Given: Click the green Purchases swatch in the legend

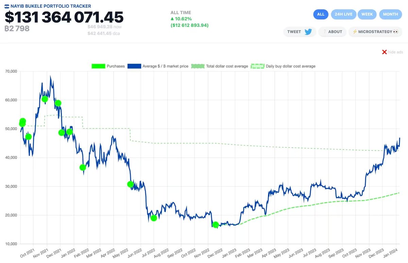Looking at the screenshot, I should point(98,66).
